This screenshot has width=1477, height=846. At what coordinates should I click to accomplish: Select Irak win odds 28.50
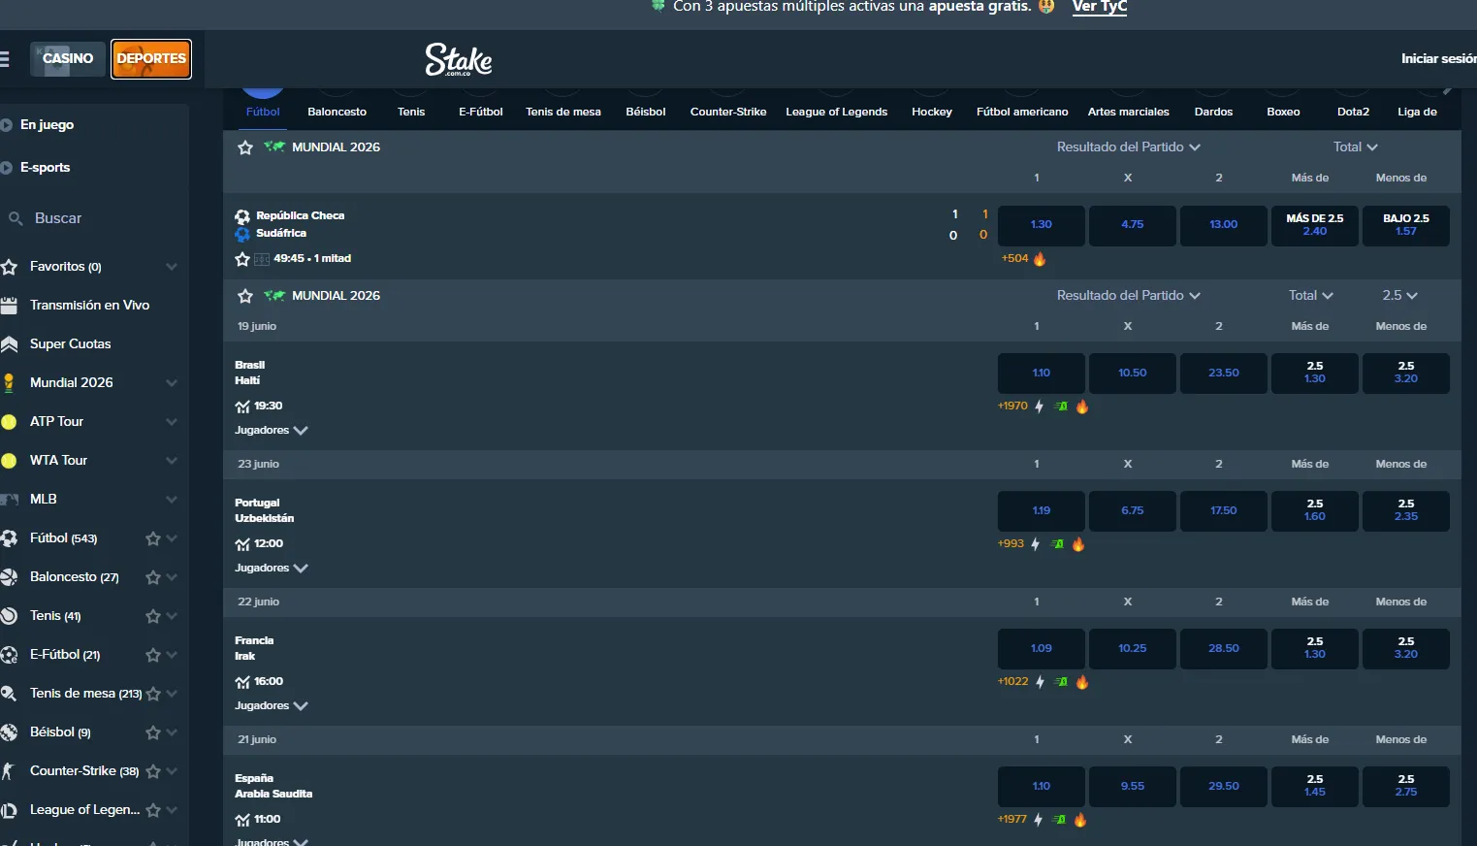(1224, 649)
